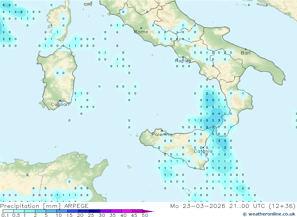
Task: Click the '21..00 UTC' time text
Action: (247, 206)
